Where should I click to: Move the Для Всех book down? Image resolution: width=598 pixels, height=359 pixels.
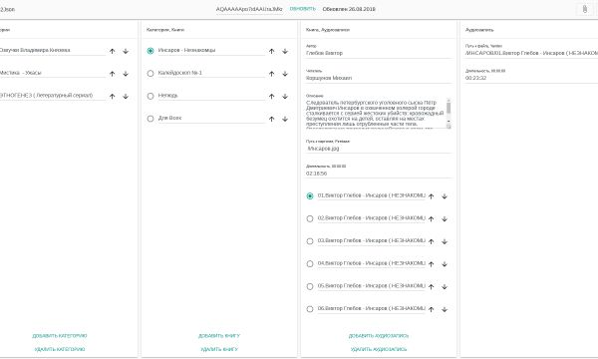click(x=285, y=119)
